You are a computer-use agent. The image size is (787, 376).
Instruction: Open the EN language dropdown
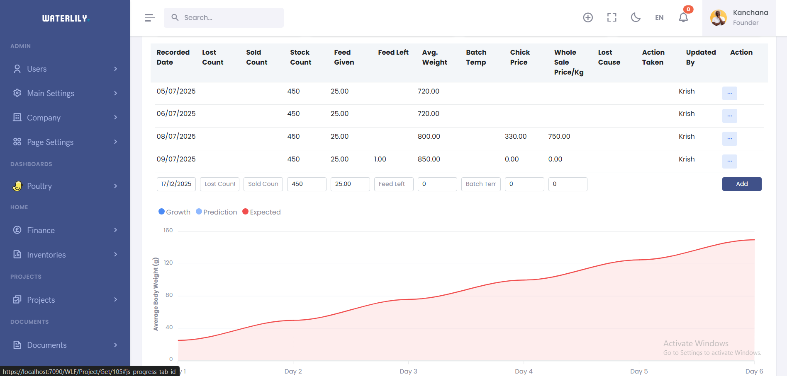pos(659,17)
